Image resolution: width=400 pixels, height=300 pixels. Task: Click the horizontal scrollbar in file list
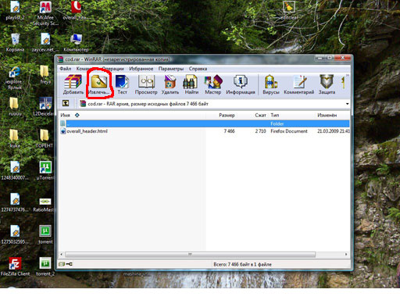click(190, 254)
